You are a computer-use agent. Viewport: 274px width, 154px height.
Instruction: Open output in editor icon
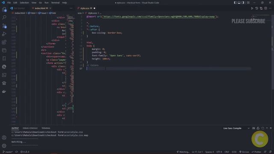tap(262, 128)
